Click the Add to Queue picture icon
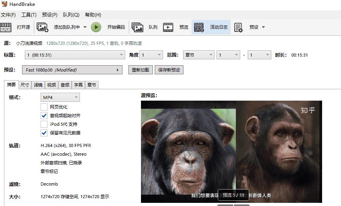The height and width of the screenshot is (206, 341). tap(42, 27)
